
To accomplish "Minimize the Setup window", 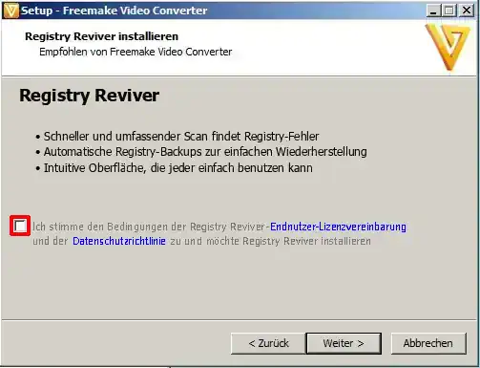I will coord(433,11).
